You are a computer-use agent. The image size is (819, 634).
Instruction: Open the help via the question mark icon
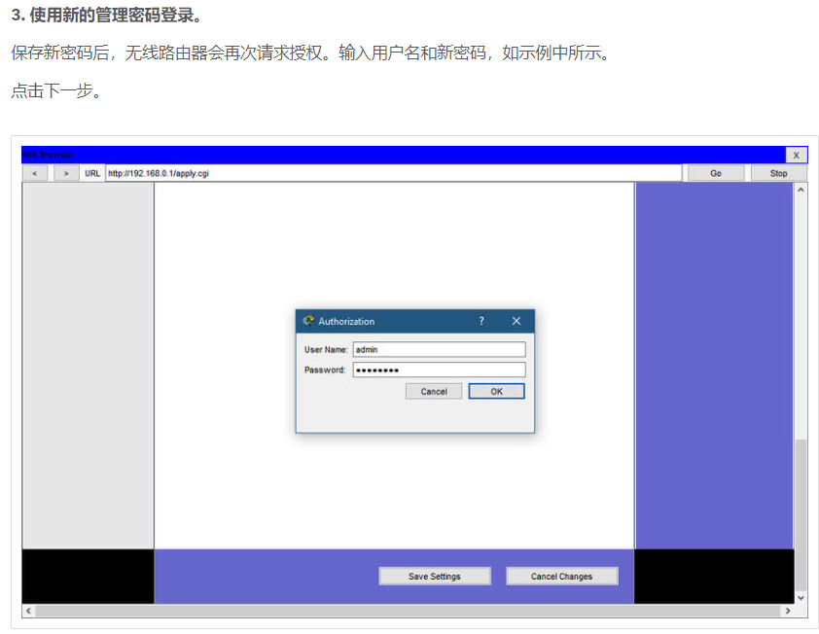tap(481, 321)
